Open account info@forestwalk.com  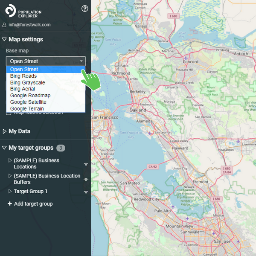pyautogui.click(x=29, y=25)
